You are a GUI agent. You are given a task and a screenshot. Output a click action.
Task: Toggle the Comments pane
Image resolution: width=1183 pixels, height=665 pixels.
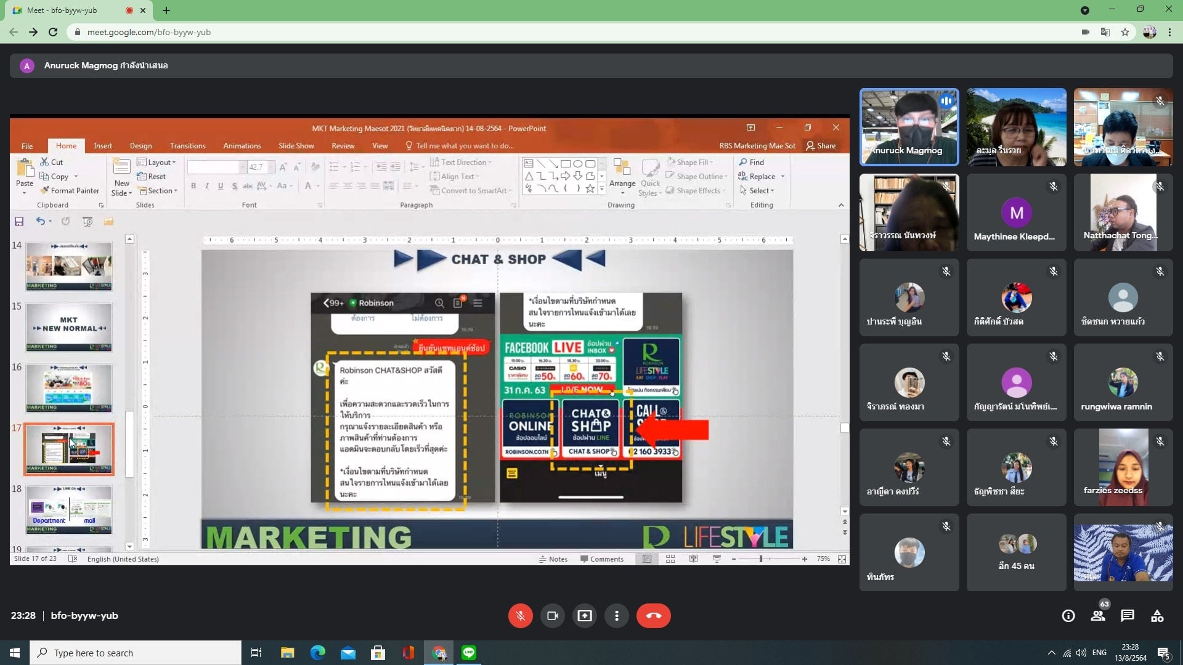(602, 559)
